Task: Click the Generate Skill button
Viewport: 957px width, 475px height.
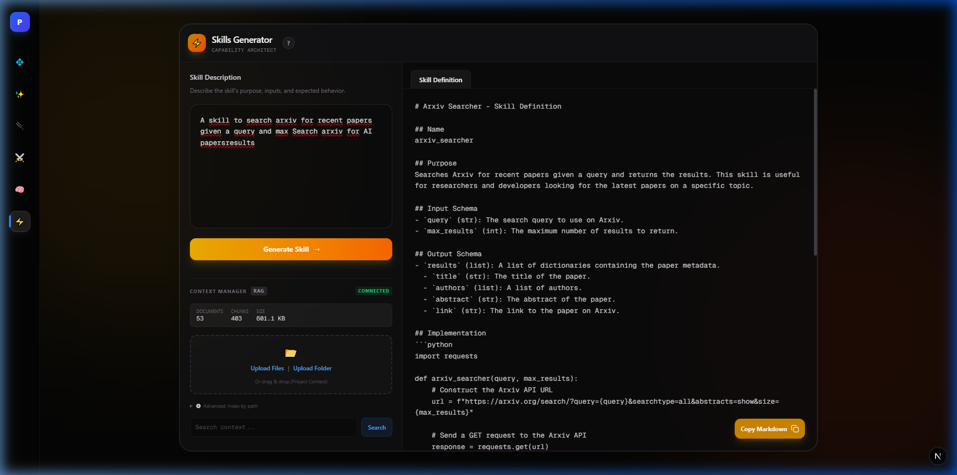Action: tap(291, 249)
